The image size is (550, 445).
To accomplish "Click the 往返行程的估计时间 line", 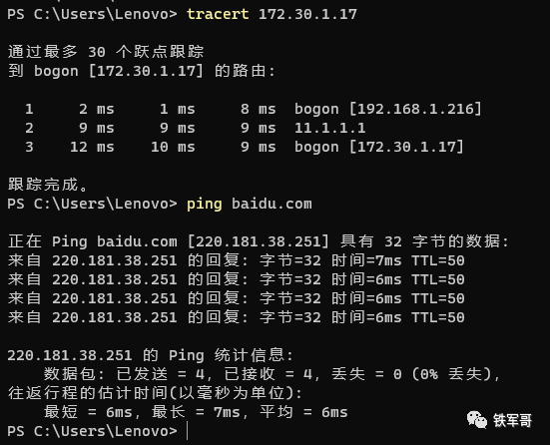I will [x=155, y=393].
